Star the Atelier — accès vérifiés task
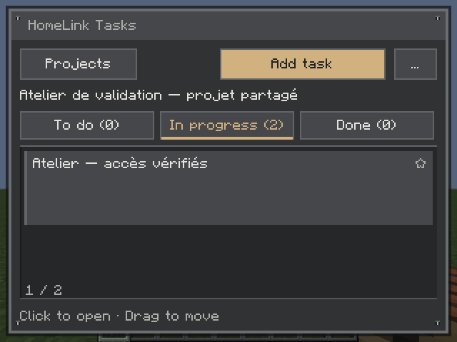The height and width of the screenshot is (342, 457). (x=421, y=163)
